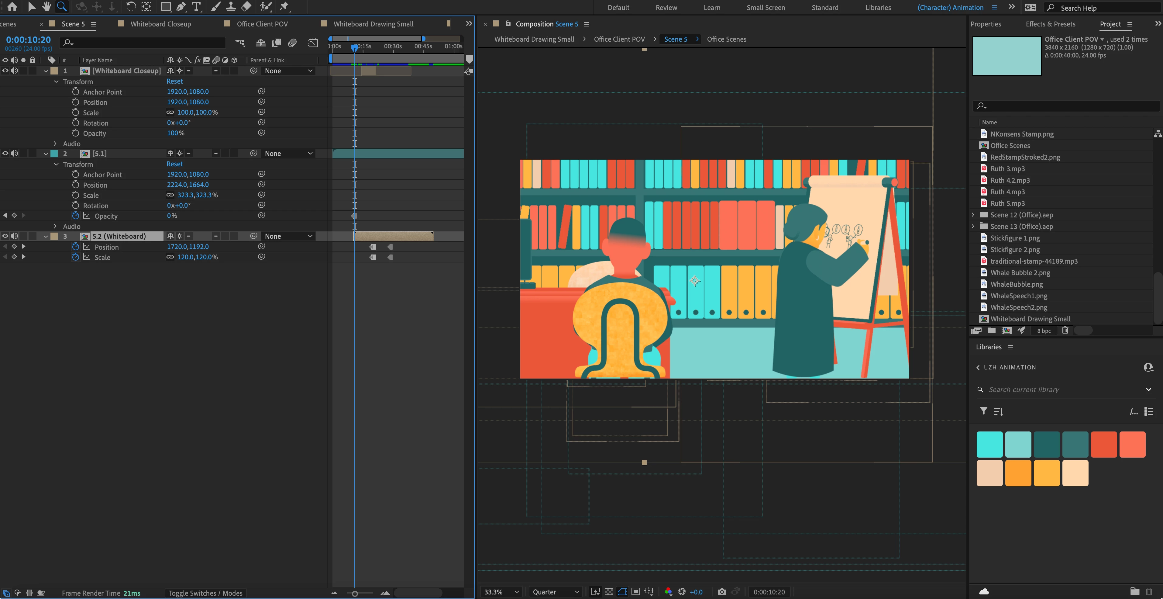Switch to the Effects & Presets tab
The width and height of the screenshot is (1163, 599).
1050,24
